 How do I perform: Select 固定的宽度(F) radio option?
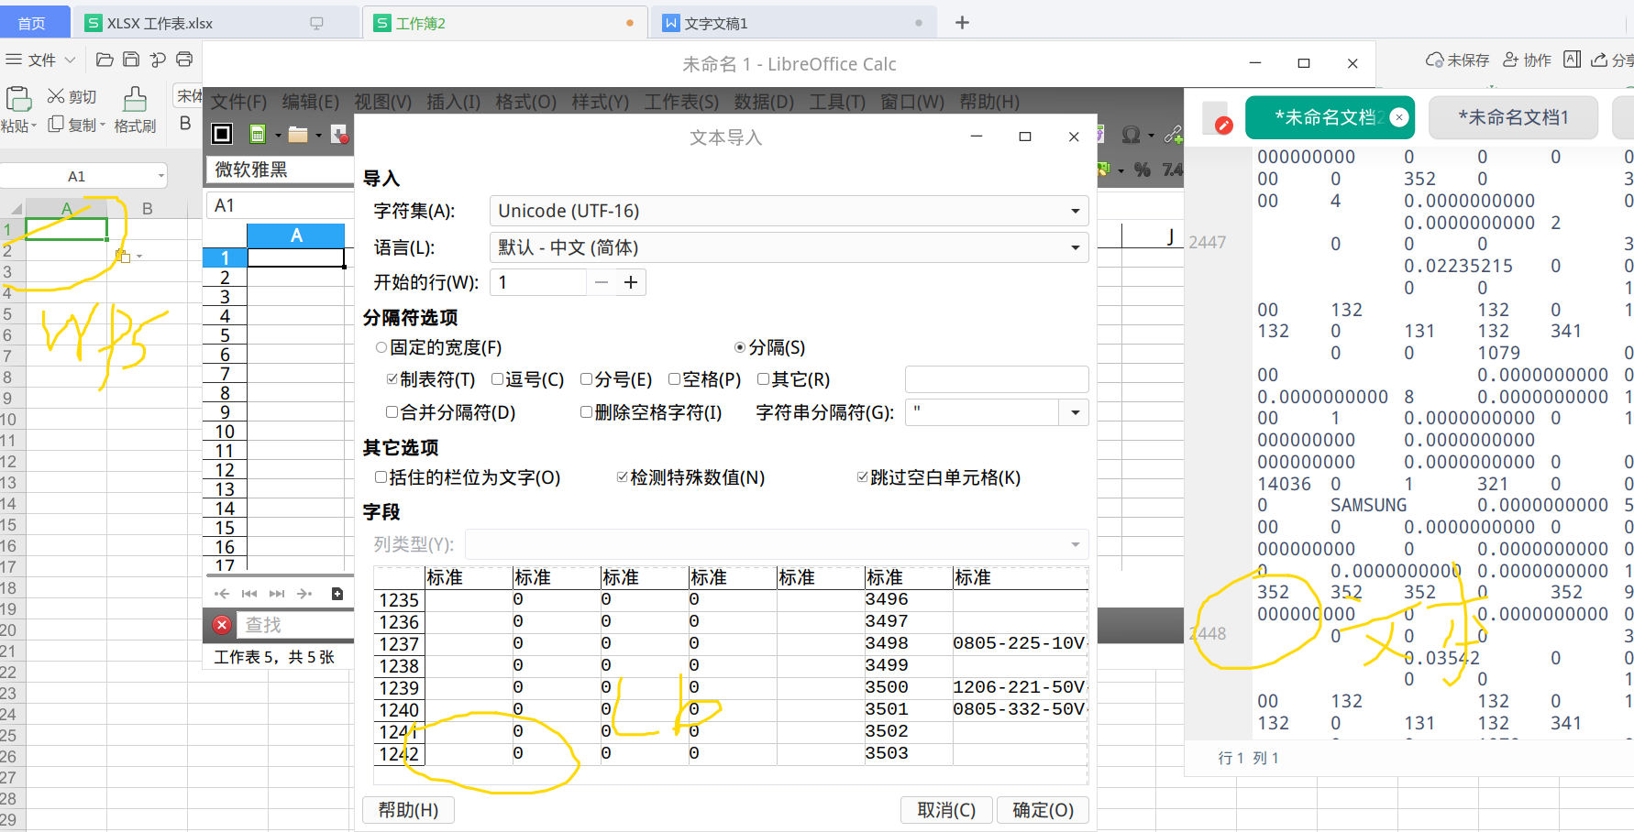click(381, 348)
